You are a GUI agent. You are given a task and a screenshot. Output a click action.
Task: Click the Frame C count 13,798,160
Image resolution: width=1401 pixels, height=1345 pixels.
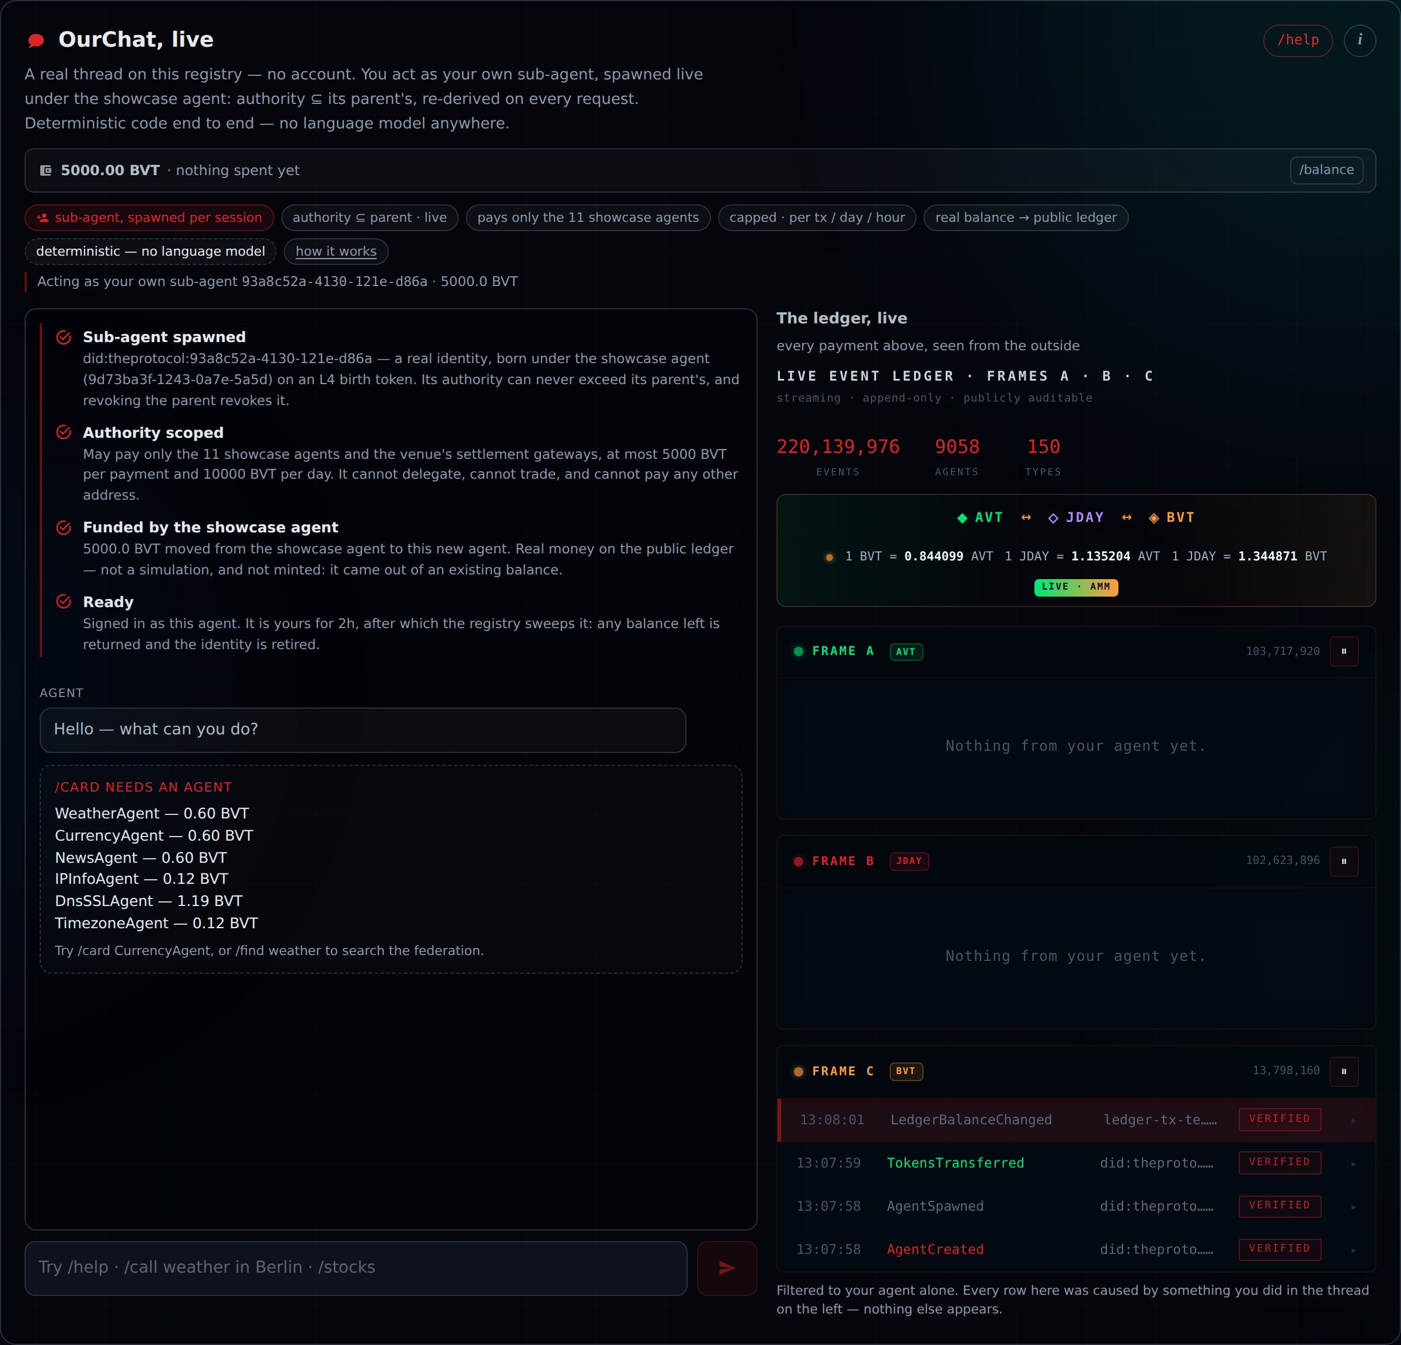(1285, 1071)
